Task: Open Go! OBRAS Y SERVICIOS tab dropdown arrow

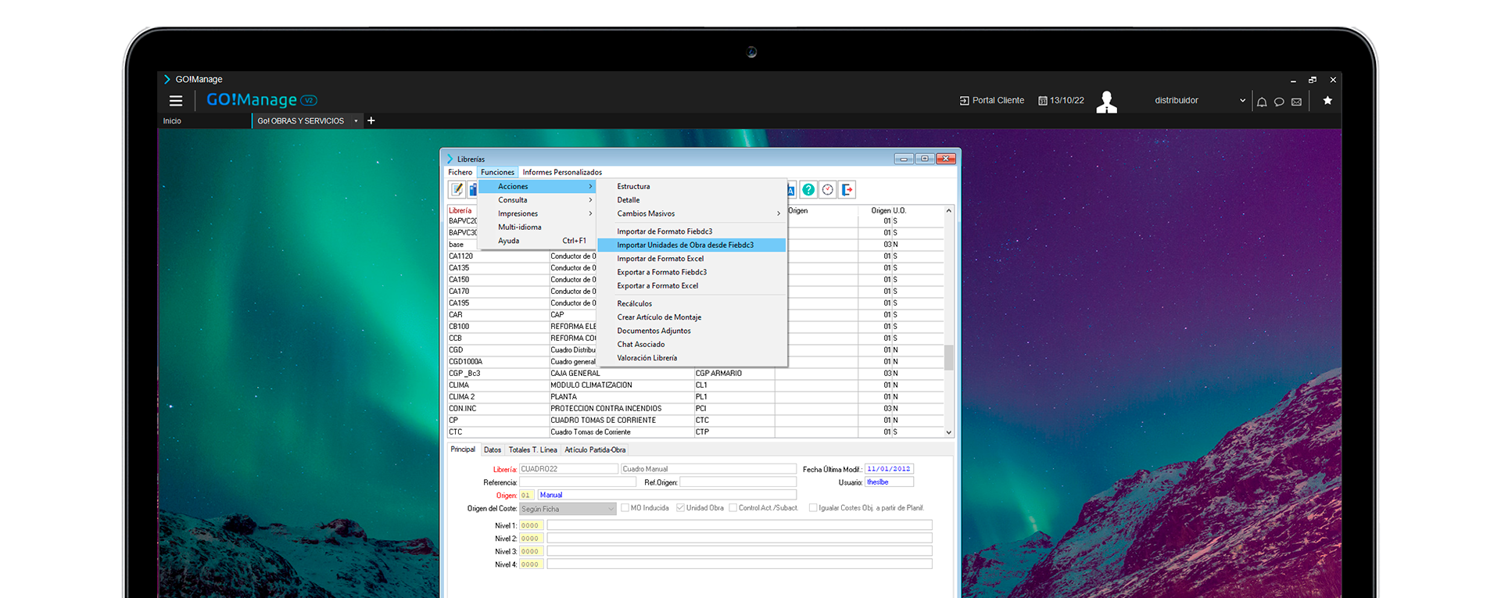Action: pyautogui.click(x=356, y=121)
